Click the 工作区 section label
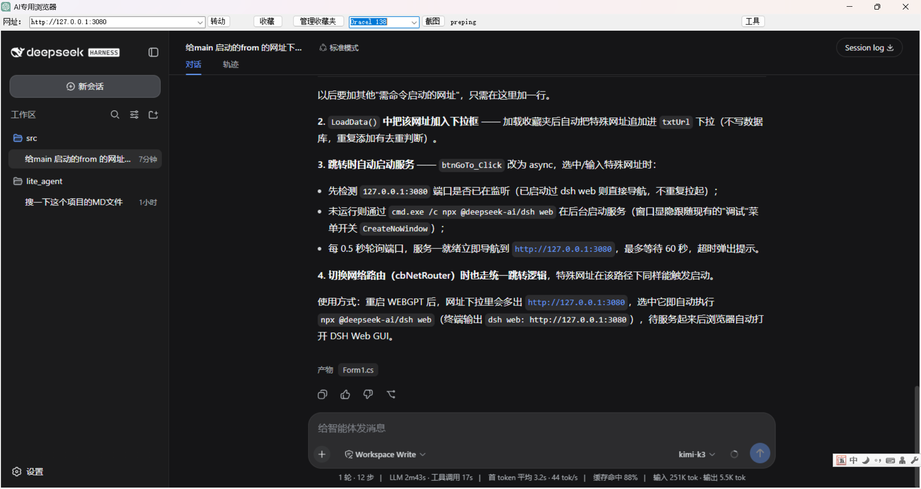 [24, 115]
